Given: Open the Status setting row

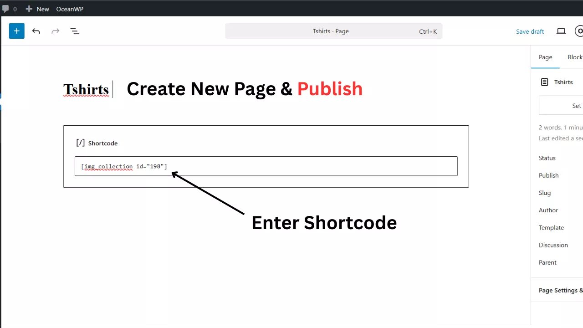Looking at the screenshot, I should [x=547, y=158].
